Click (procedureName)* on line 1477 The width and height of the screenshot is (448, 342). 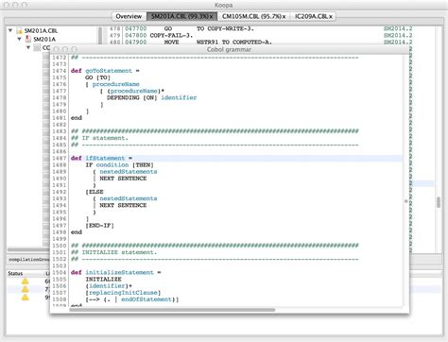point(135,91)
